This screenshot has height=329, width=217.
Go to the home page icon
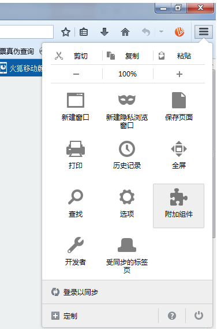tap(125, 32)
